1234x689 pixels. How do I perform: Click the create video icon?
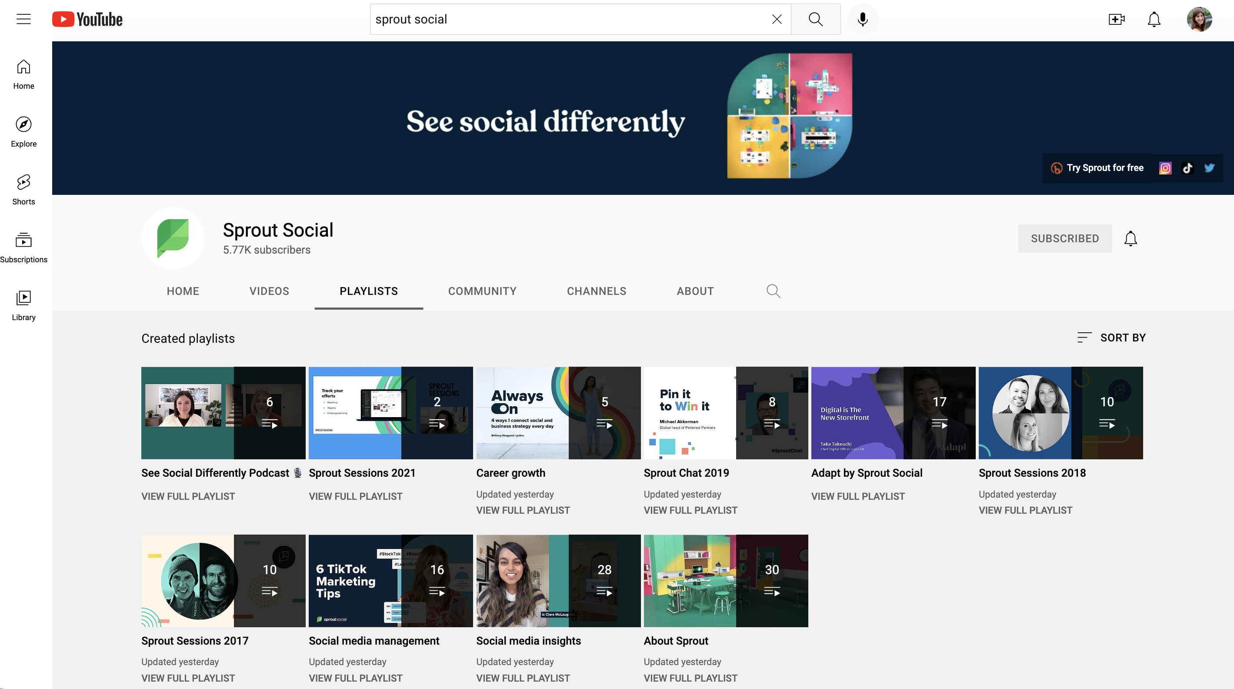click(x=1117, y=19)
